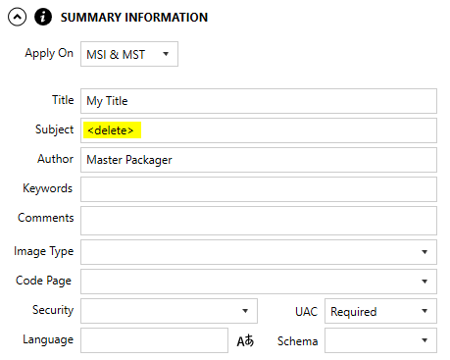Viewport: 450px width, 360px height.
Task: Collapse the Summary Information section
Action: tap(17, 17)
